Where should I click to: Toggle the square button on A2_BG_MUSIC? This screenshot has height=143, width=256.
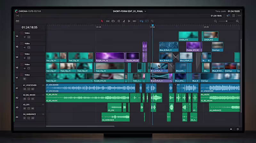pos(29,99)
